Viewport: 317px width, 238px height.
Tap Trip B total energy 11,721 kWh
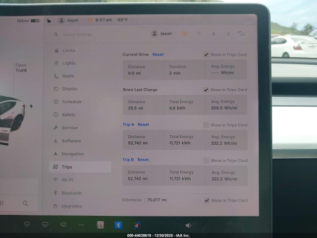[x=180, y=178]
